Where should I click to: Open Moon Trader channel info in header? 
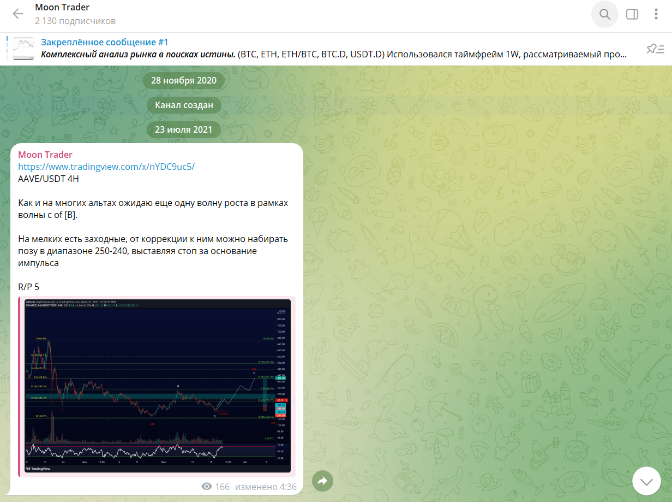coord(62,8)
